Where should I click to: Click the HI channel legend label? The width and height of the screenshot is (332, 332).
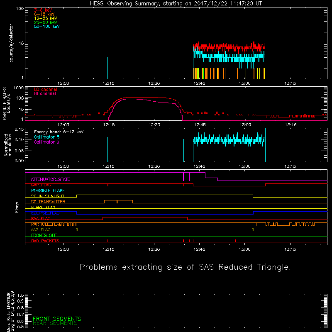click(x=45, y=94)
